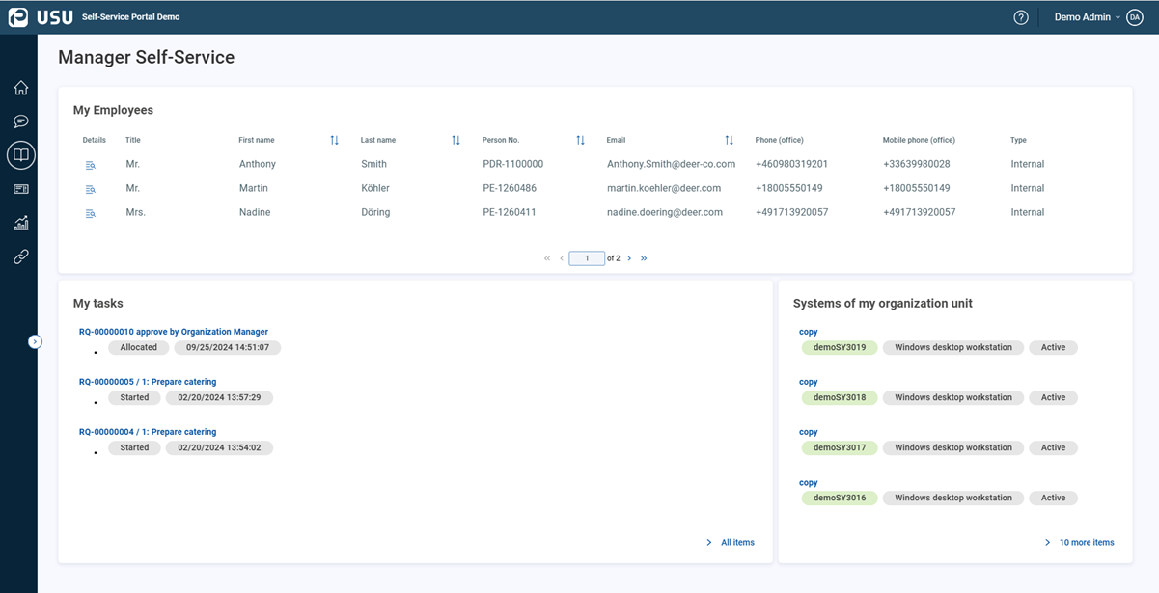Go to next page of employees
1159x593 pixels.
(629, 258)
